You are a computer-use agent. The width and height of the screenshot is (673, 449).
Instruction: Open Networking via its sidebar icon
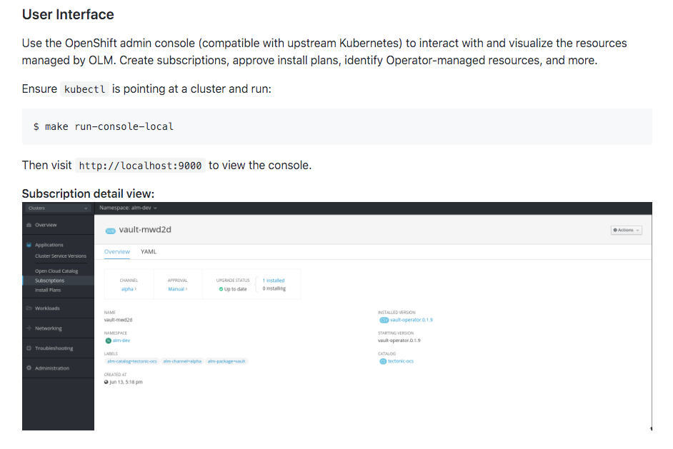pos(29,328)
